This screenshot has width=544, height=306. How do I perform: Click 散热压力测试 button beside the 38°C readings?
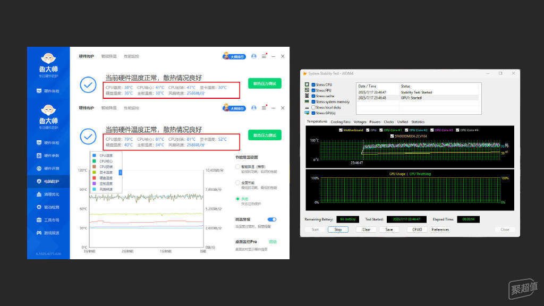(265, 83)
